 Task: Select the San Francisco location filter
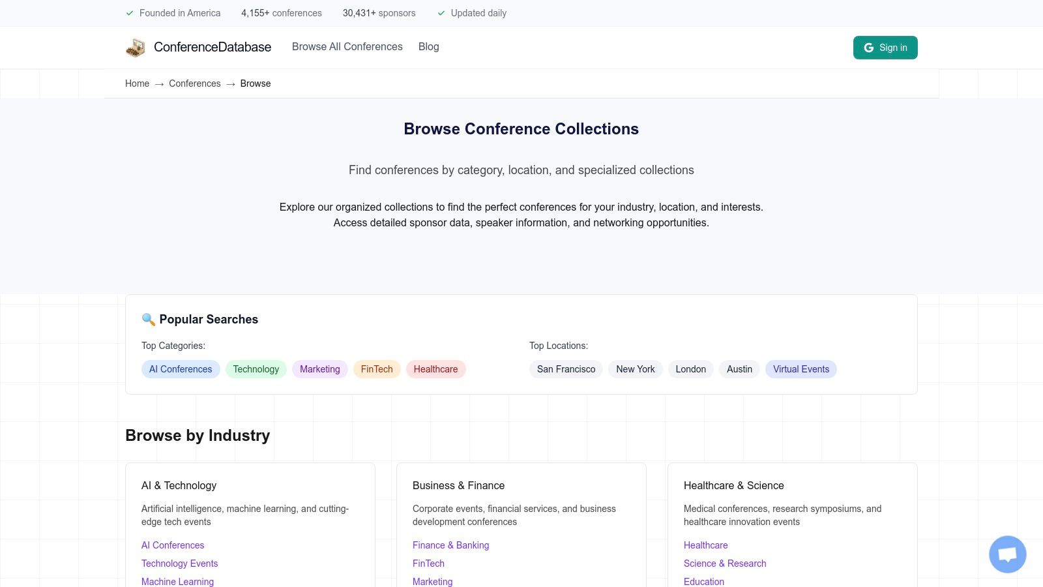[565, 369]
